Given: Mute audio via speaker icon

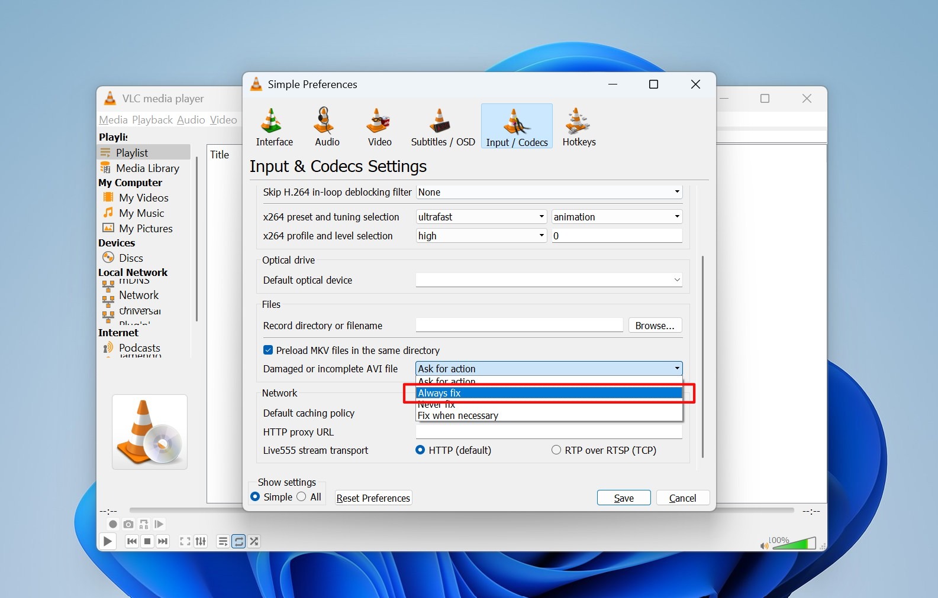Looking at the screenshot, I should click(x=764, y=545).
